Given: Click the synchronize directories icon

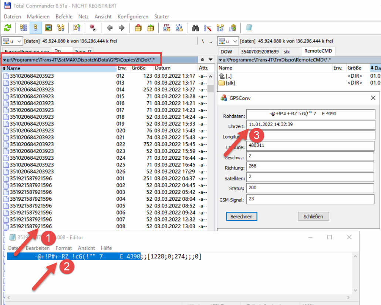Looking at the screenshot, I should pos(220,28).
